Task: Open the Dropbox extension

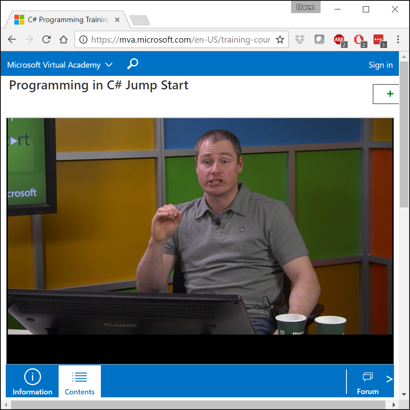Action: pos(300,39)
